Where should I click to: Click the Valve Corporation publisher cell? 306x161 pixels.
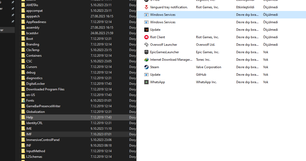208,67
